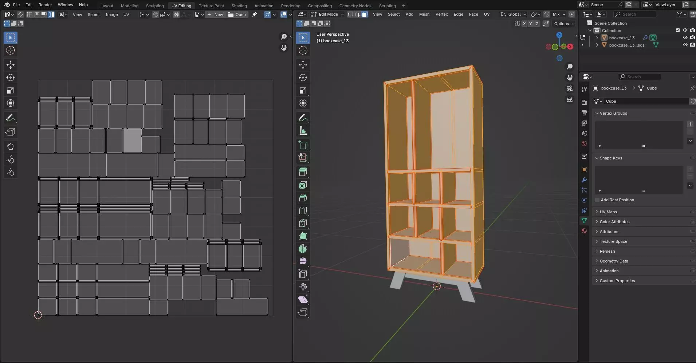Click the Cube mesh name field

(645, 101)
